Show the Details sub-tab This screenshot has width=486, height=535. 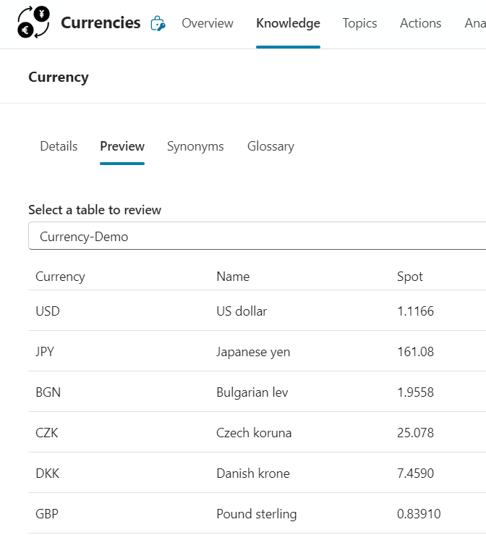(x=59, y=146)
